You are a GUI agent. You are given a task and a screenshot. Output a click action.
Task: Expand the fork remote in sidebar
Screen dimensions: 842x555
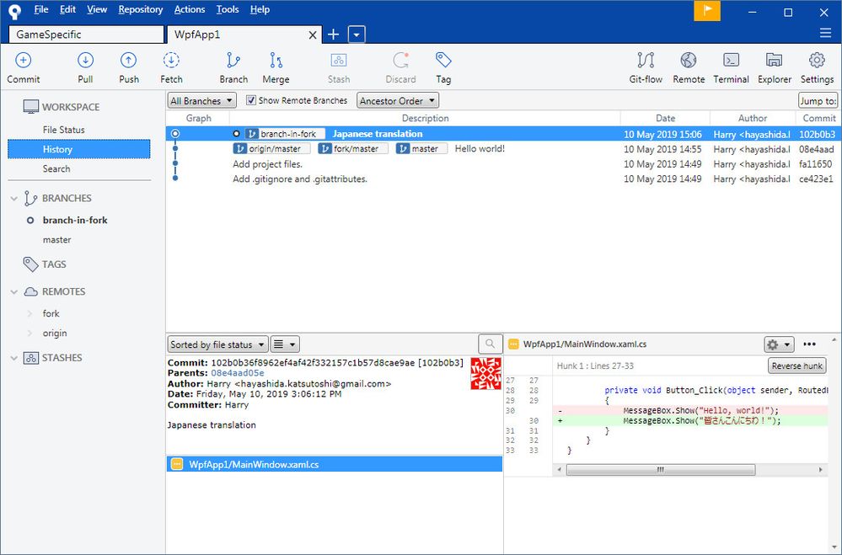(30, 314)
